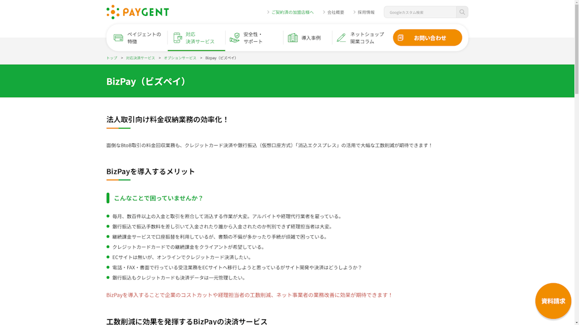Screen dimensions: 579x325
Task: Click the ご契約済の加盟店様へ link
Action: (x=292, y=12)
